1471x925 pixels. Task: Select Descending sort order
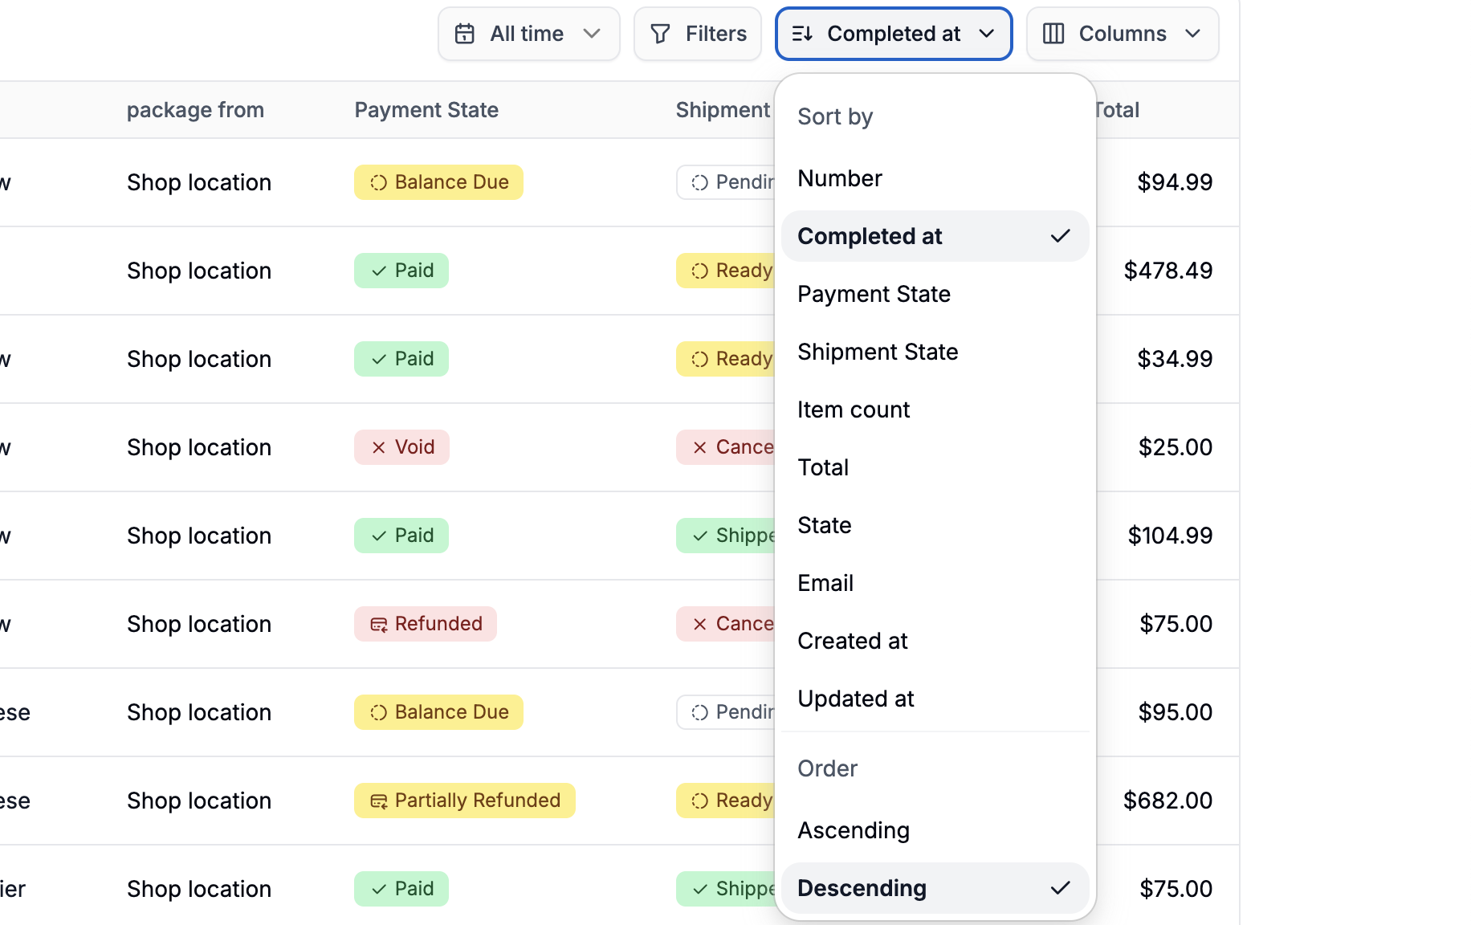(x=862, y=888)
